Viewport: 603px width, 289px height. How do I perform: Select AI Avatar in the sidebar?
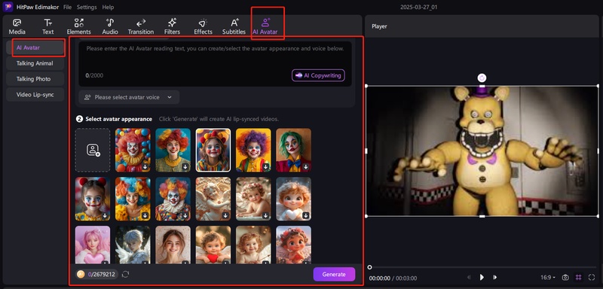pos(35,47)
